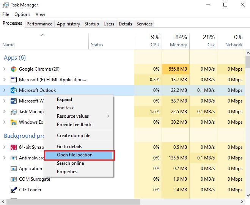
Task: Click the horizontal scrollbar left arrow
Action: click(3, 202)
